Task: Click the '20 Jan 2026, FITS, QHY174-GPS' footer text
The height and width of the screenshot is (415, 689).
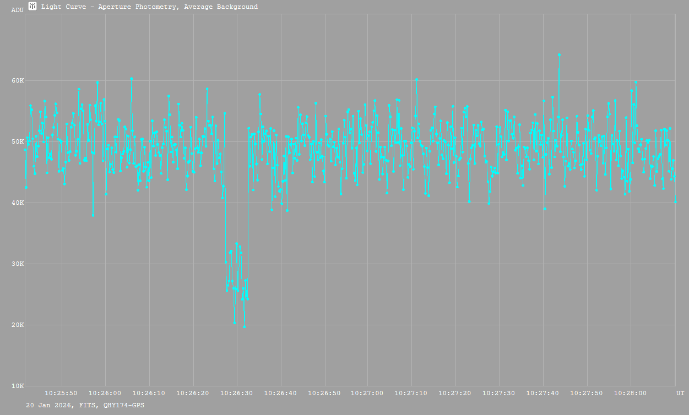Action: tap(85, 405)
